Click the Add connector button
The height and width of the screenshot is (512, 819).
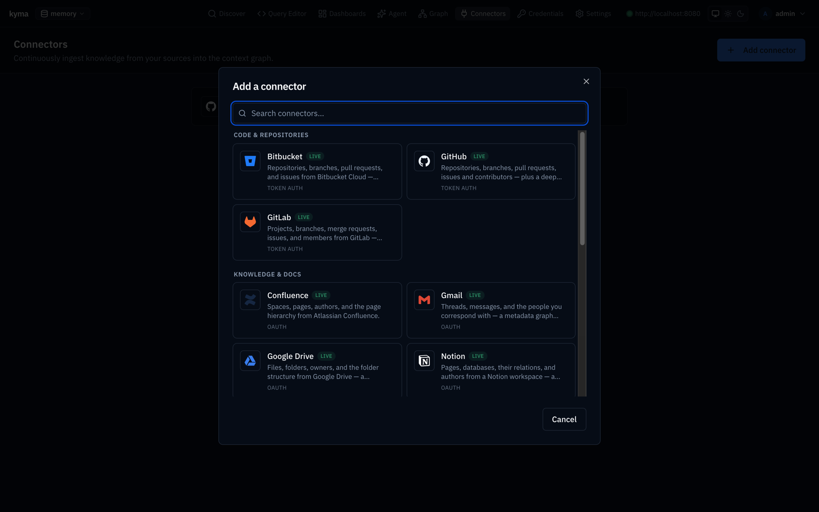[x=761, y=50]
